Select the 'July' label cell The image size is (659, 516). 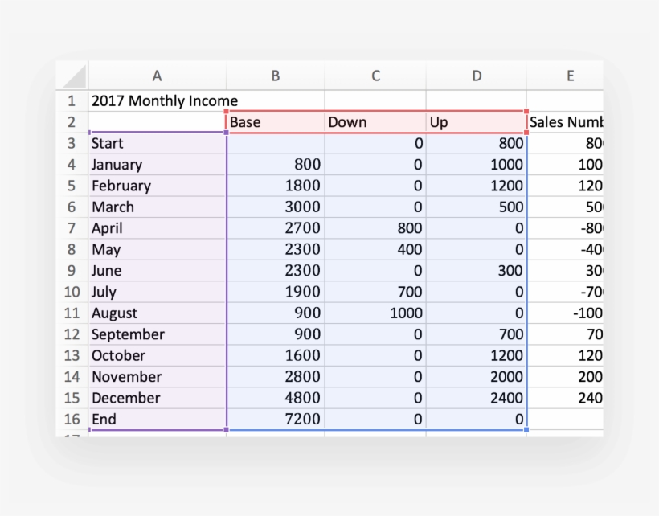coord(158,292)
